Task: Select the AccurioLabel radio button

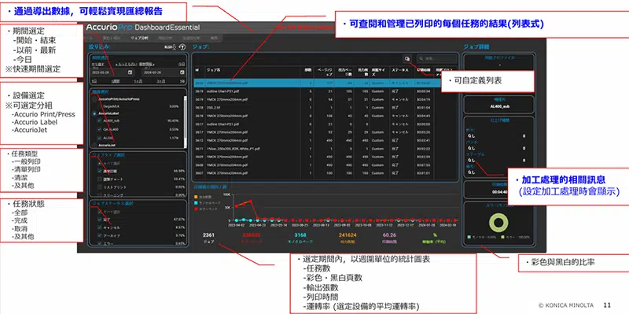Action: pos(94,113)
